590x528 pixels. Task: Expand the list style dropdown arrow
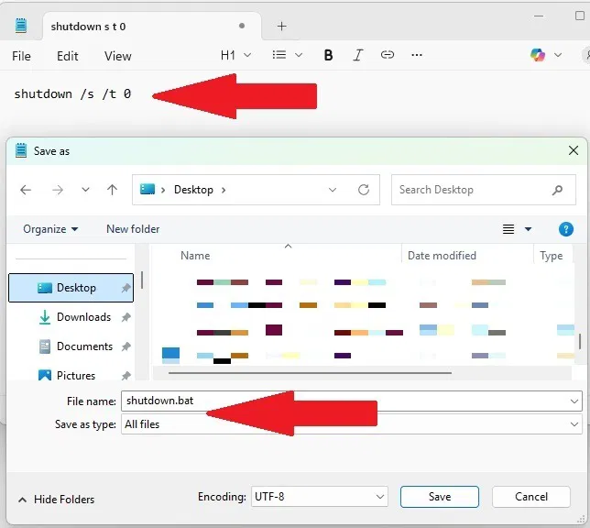click(x=299, y=55)
